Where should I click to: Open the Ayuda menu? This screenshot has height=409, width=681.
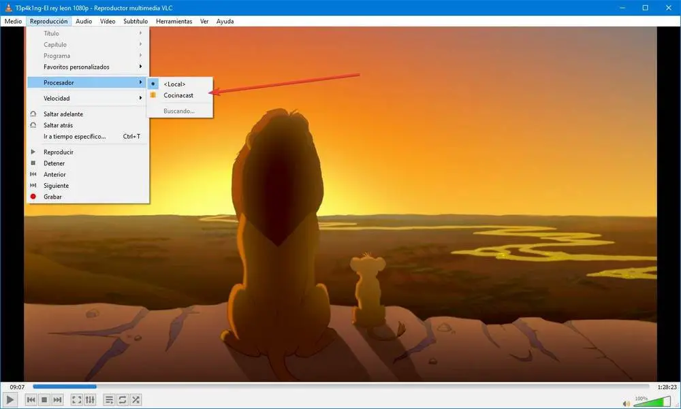[225, 21]
